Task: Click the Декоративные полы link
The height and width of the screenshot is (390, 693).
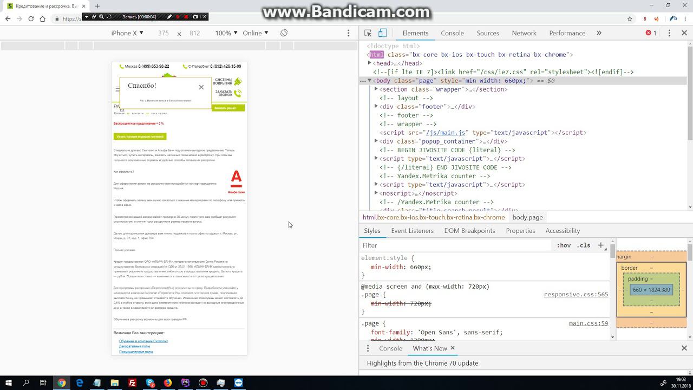Action: point(135,346)
